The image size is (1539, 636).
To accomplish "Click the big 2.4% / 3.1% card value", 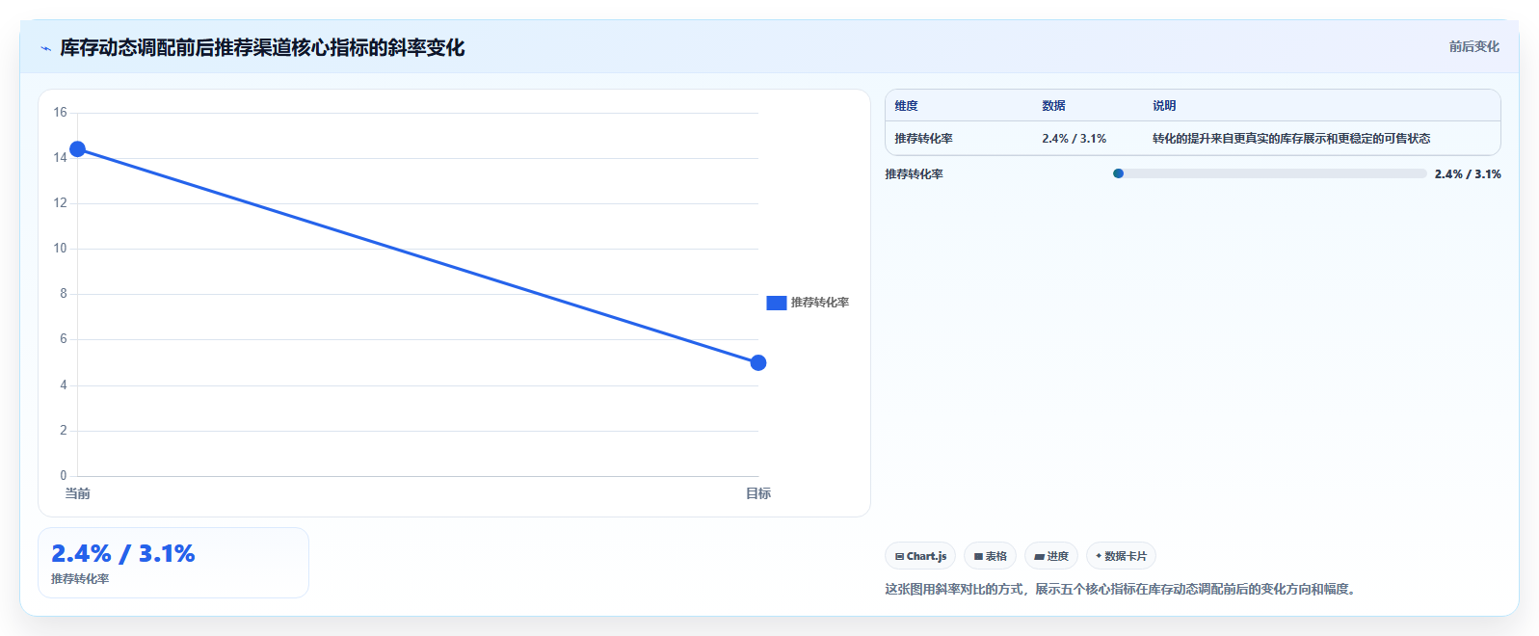I will pos(123,553).
